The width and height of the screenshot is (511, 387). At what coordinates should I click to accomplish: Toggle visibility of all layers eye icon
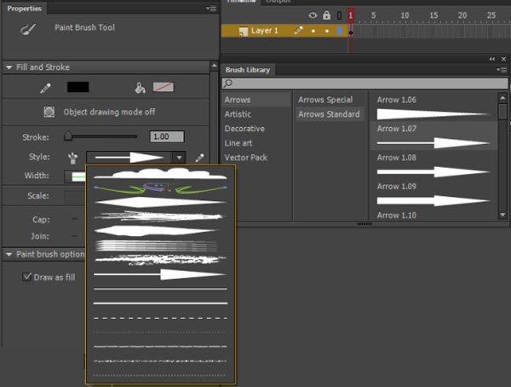(313, 15)
